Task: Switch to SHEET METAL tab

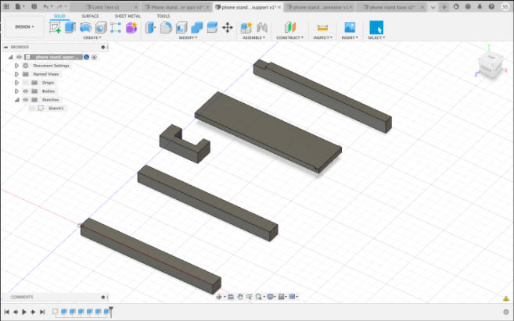Action: [x=128, y=16]
